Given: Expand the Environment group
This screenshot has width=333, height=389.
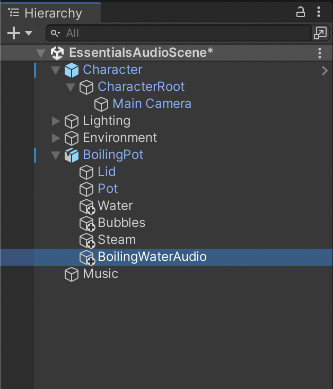Looking at the screenshot, I should (x=56, y=138).
